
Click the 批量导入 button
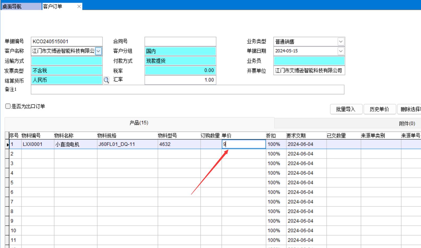(346, 109)
